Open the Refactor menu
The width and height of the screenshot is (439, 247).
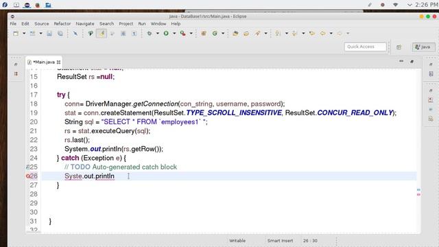(x=62, y=24)
